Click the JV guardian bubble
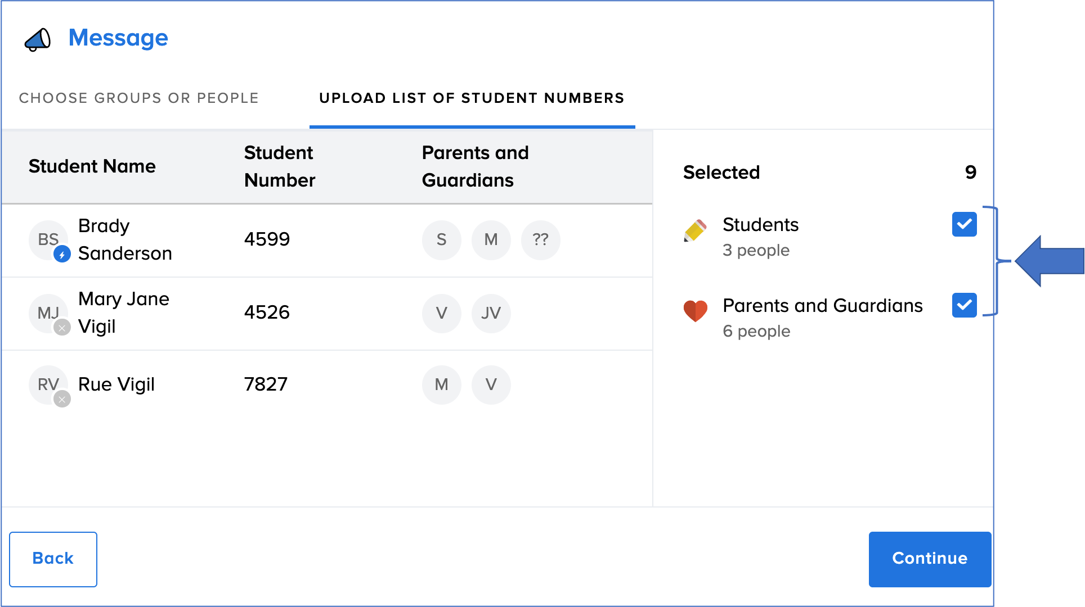Screen dimensions: 1085x607 coord(491,313)
